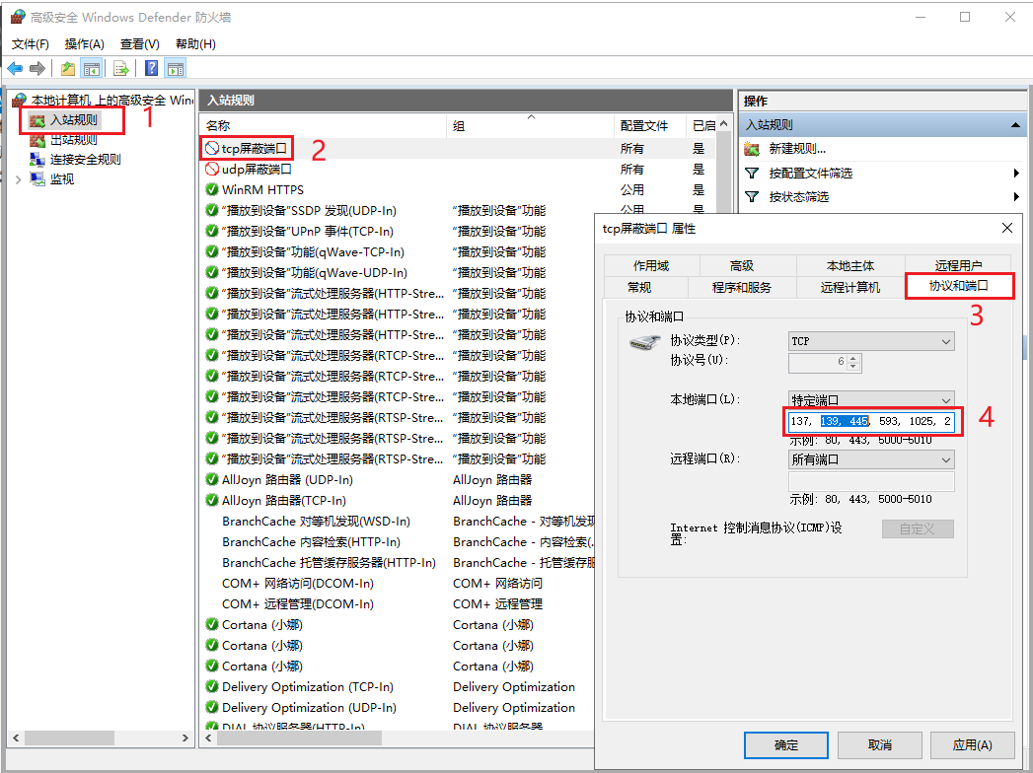Click the 确定 button
This screenshot has width=1033, height=773.
(786, 744)
